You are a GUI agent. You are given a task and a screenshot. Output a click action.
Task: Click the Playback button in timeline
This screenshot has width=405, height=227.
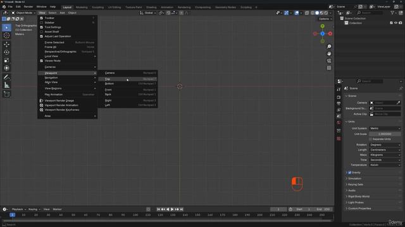(x=19, y=209)
